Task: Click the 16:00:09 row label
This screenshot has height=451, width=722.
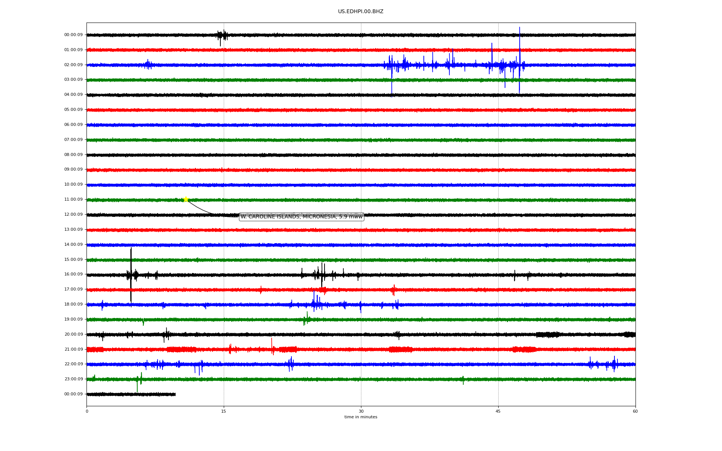Action: point(73,274)
